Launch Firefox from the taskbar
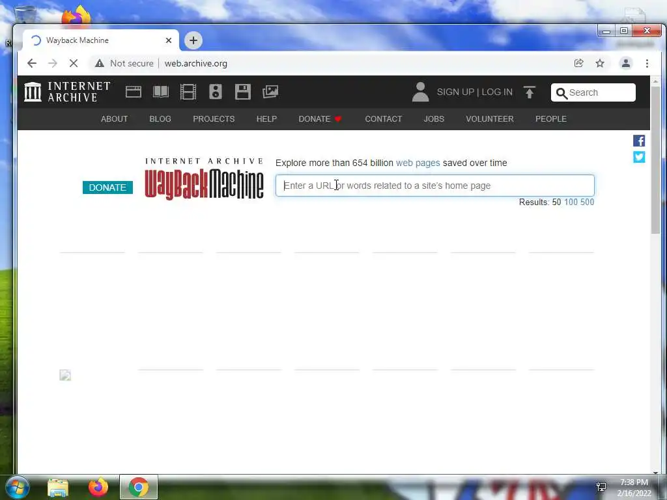The height and width of the screenshot is (500, 667). point(98,487)
